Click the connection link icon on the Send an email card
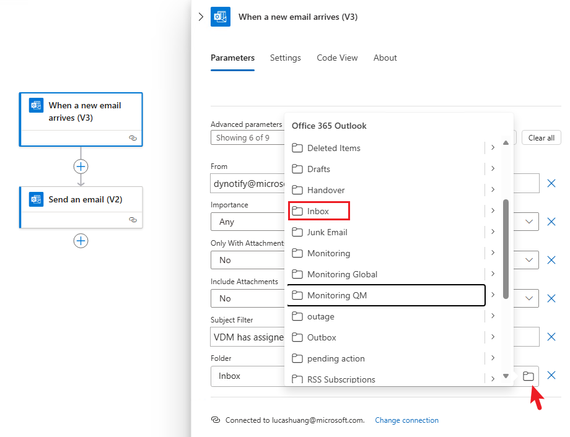 133,220
